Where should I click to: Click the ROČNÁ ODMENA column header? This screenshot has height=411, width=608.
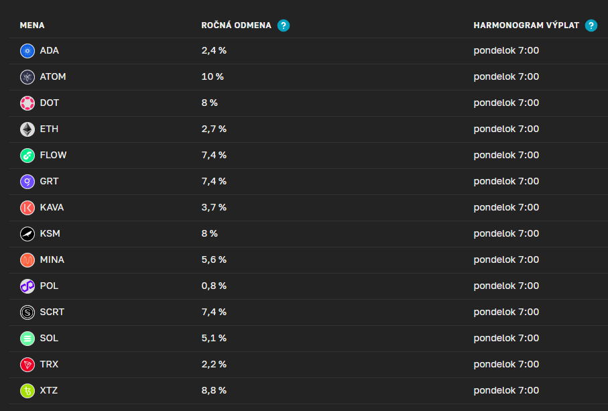pyautogui.click(x=236, y=25)
